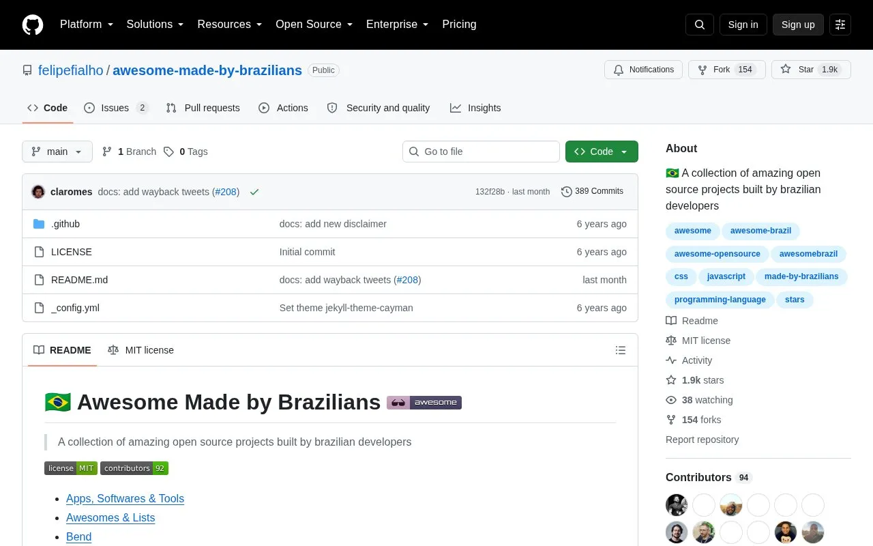
Task: Click the awesome badge in README heading
Action: coord(424,403)
